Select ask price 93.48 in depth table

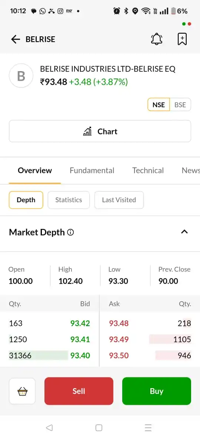click(x=119, y=323)
